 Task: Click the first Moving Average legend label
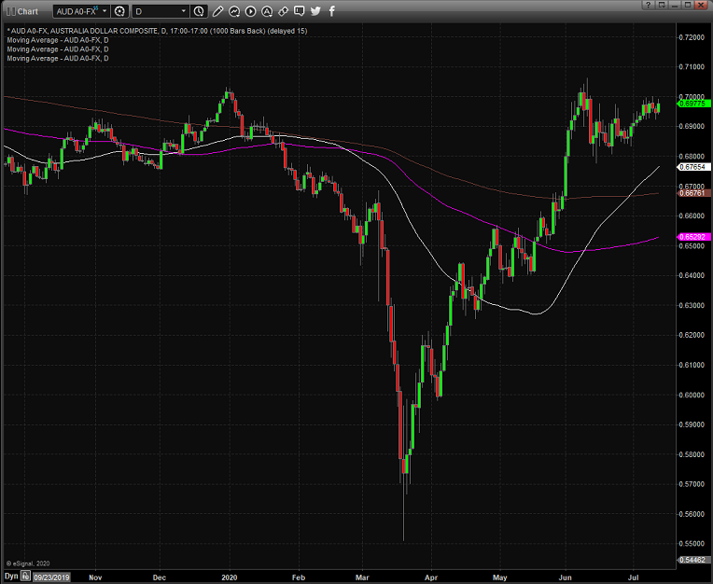pos(57,40)
